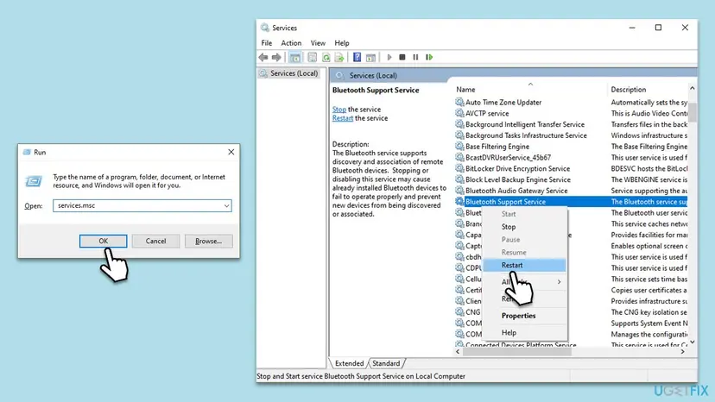The height and width of the screenshot is (402, 715).
Task: Click description 'Manages the configurati'
Action: [x=649, y=334]
